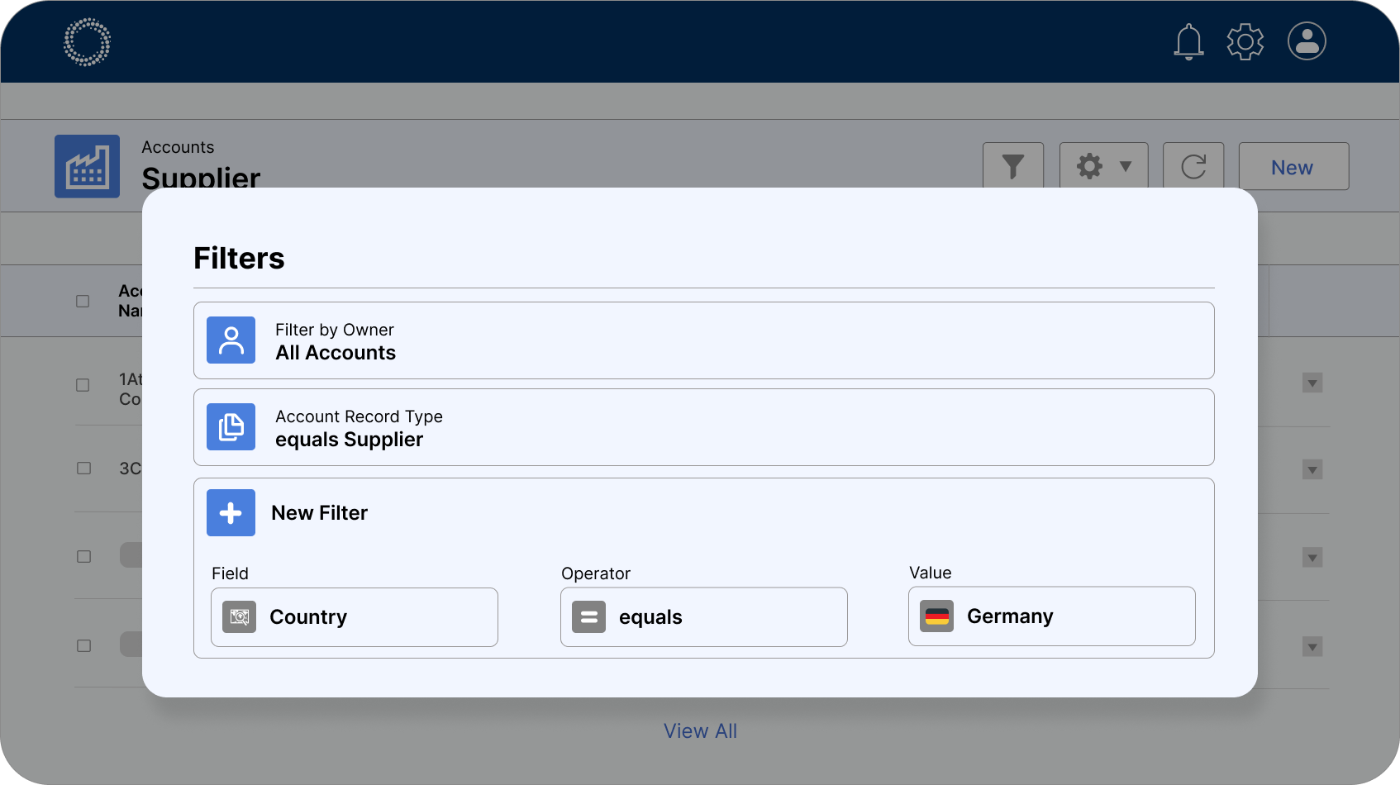The height and width of the screenshot is (785, 1400).
Task: Open the equals operator dropdown
Action: pos(703,617)
